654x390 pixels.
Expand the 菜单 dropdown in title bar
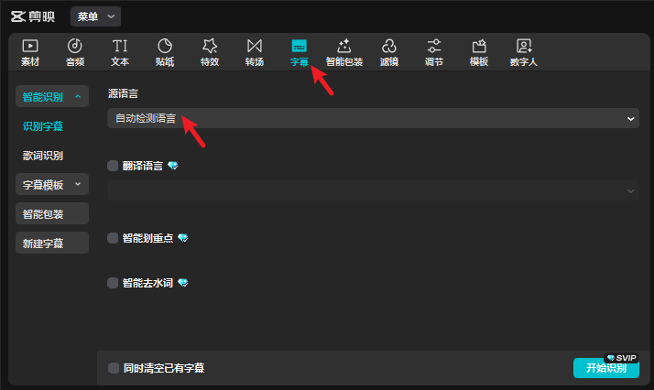[95, 16]
